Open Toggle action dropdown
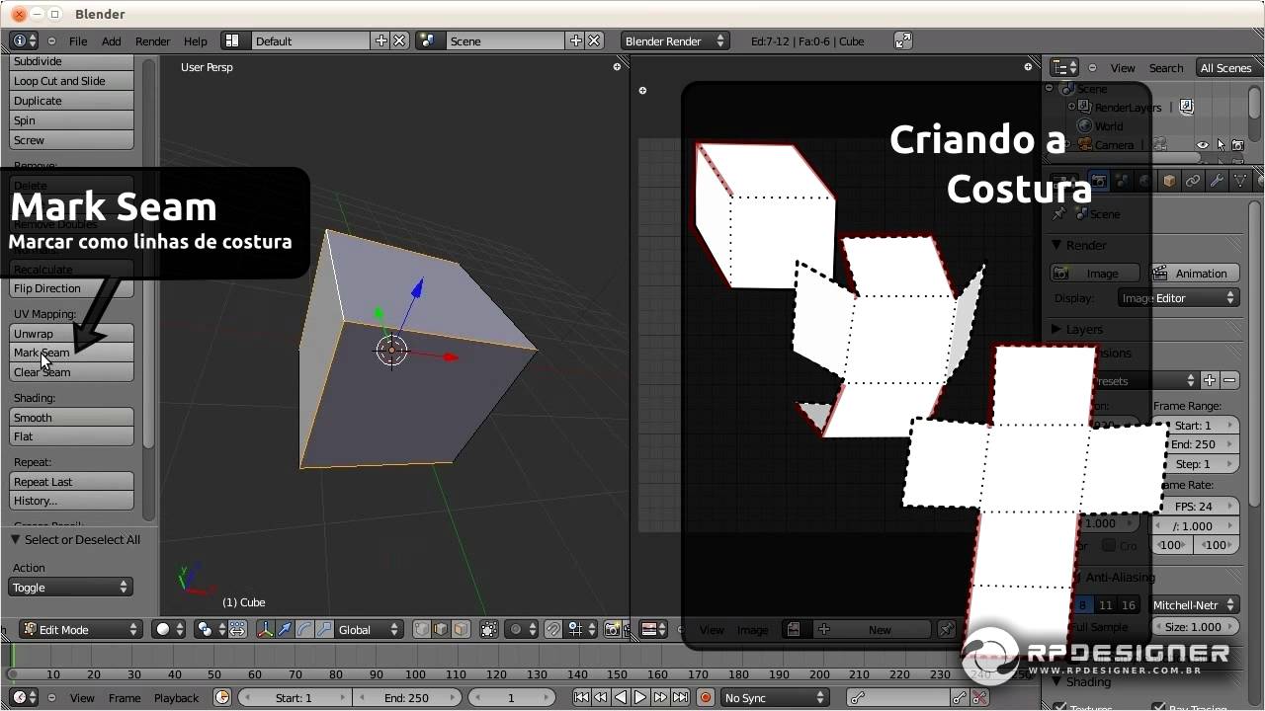This screenshot has height=711, width=1265. (70, 587)
